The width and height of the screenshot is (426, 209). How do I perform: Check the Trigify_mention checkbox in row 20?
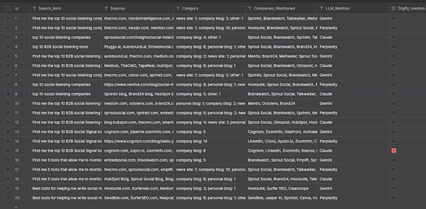point(394,198)
